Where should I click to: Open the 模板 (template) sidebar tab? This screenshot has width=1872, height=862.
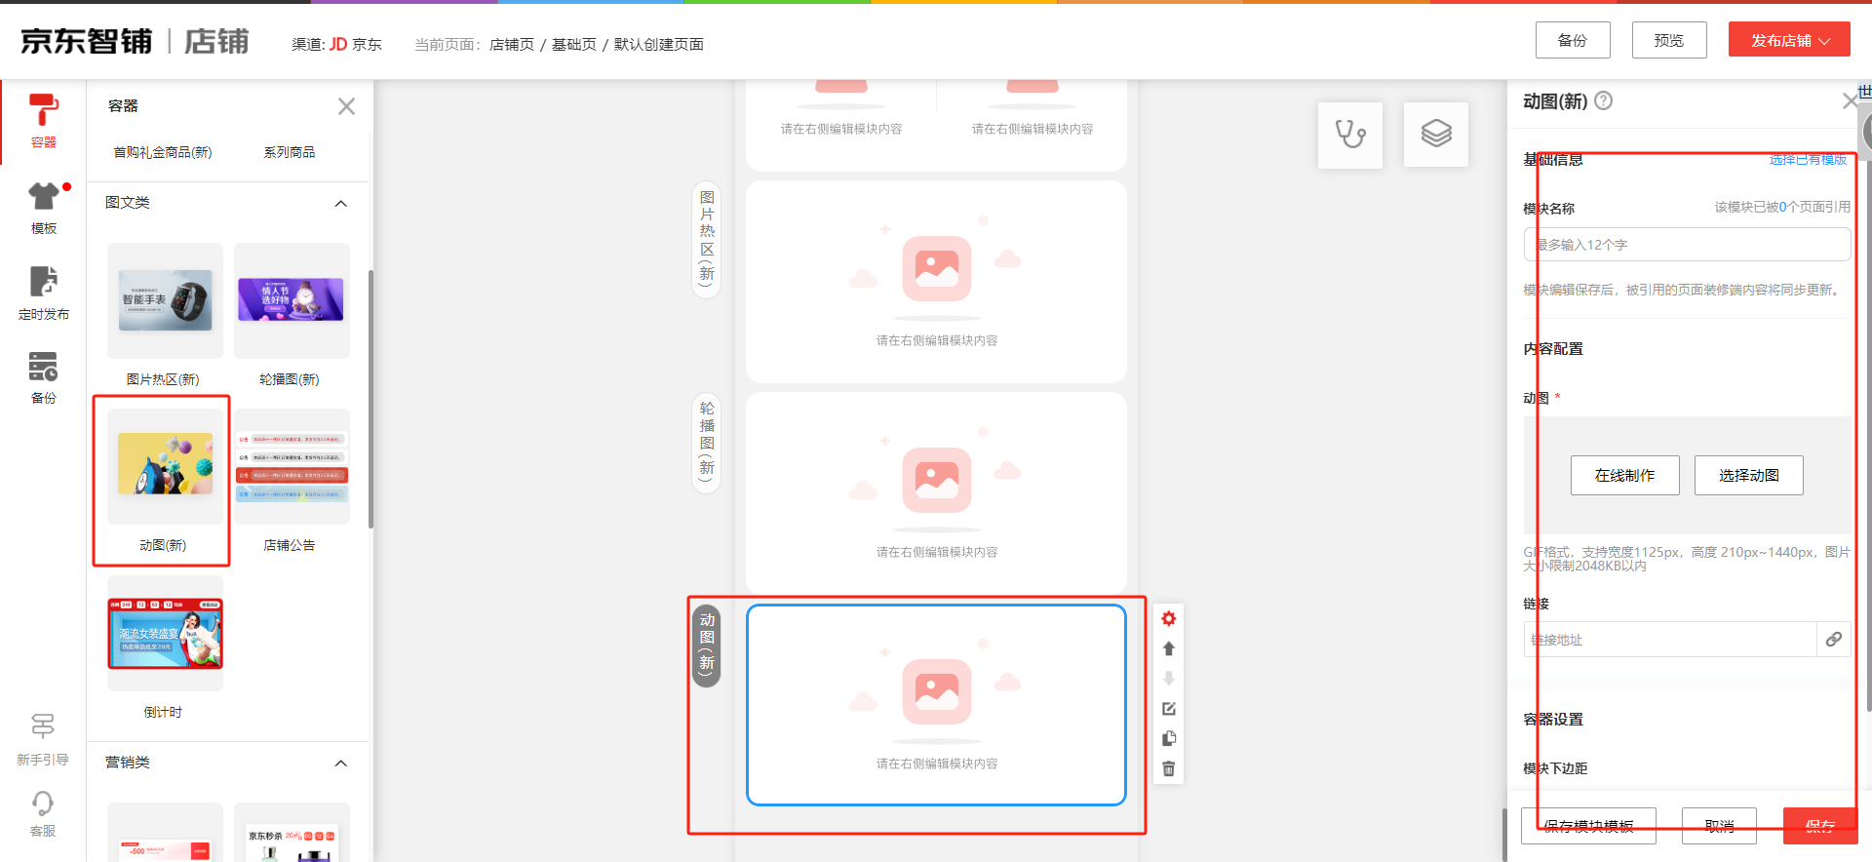click(43, 208)
